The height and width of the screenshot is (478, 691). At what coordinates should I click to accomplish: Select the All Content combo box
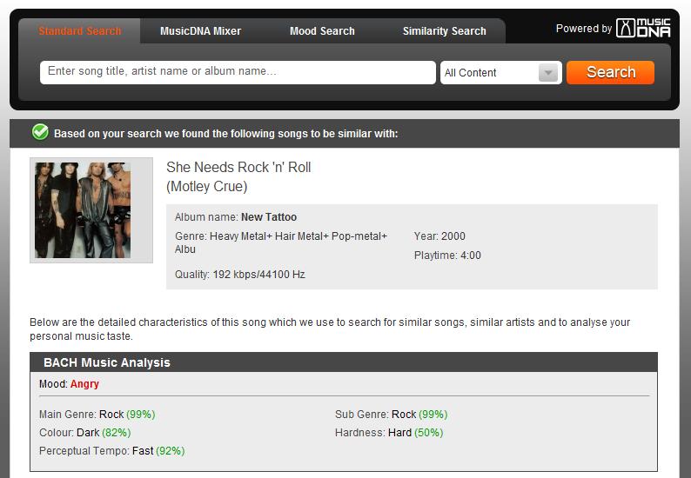click(x=500, y=73)
